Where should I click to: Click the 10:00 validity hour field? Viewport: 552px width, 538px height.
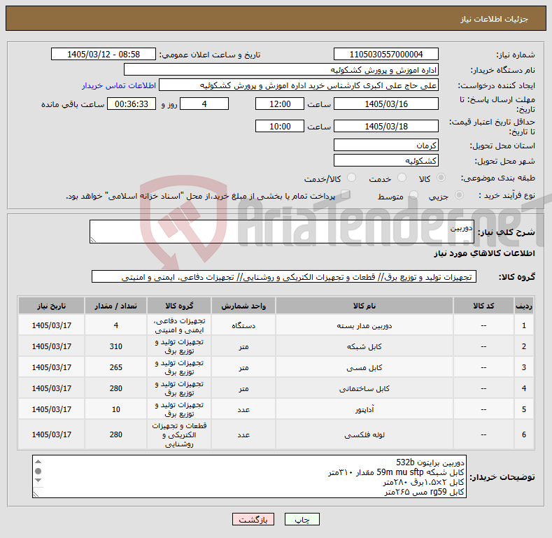(x=280, y=126)
